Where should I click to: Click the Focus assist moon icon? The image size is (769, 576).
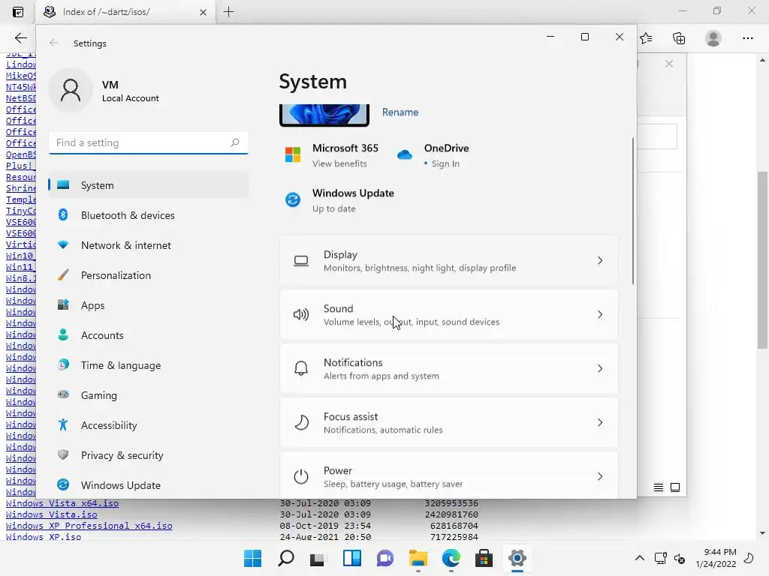click(x=301, y=422)
